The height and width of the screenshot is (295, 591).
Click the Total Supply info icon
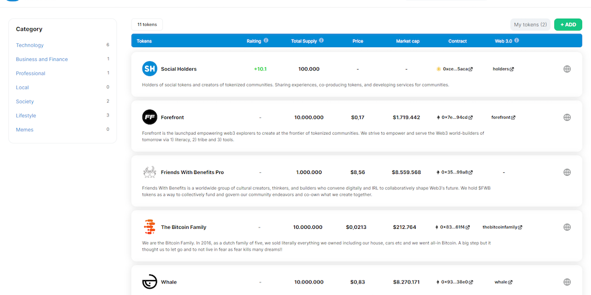(x=321, y=41)
